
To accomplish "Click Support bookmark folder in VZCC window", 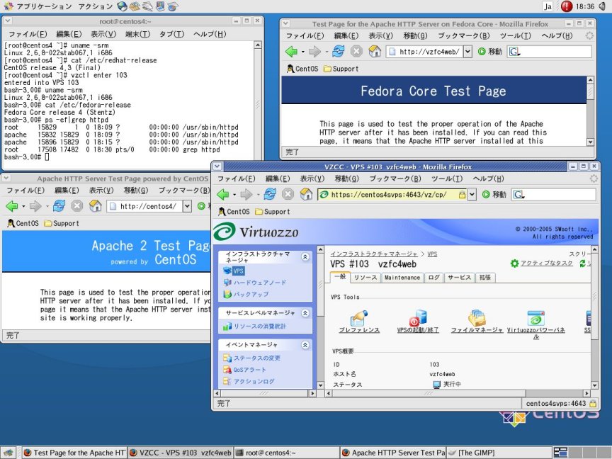I will pos(273,212).
